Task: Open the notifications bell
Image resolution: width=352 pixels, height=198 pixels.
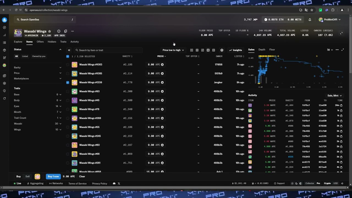Action: click(x=310, y=20)
